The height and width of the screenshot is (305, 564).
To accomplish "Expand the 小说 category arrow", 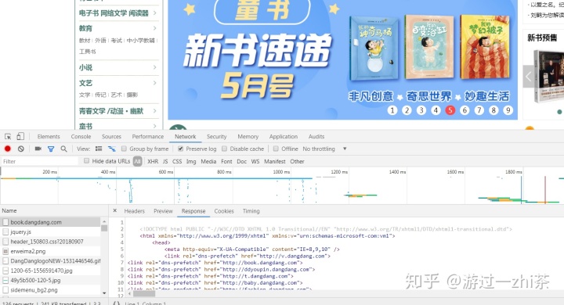I will pos(154,67).
